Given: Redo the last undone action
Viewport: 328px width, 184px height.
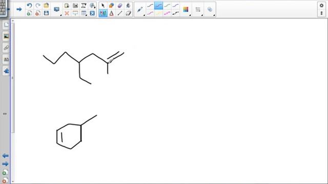Looking at the screenshot, I should 38,6.
